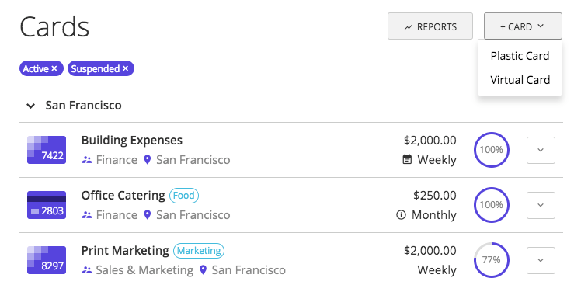Image resolution: width=574 pixels, height=285 pixels.
Task: Click the + CARD button
Action: click(523, 26)
